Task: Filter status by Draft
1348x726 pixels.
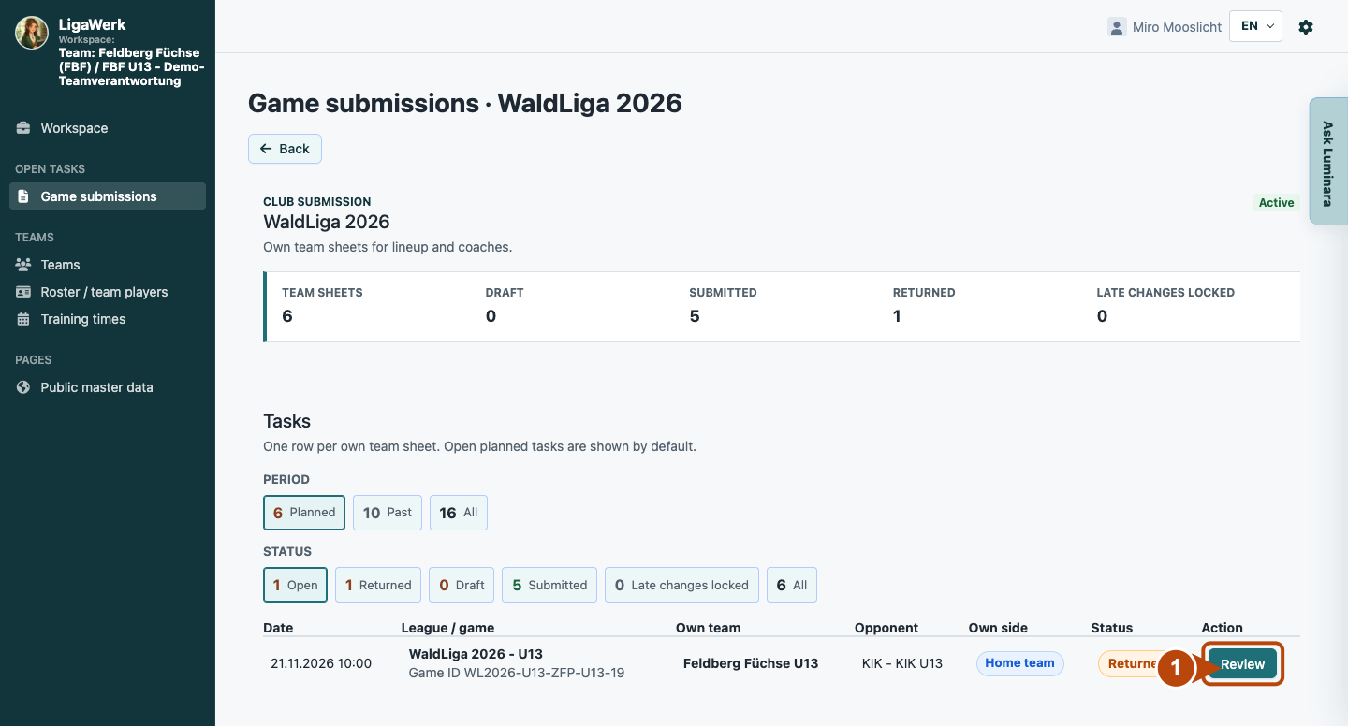Action: tap(462, 585)
